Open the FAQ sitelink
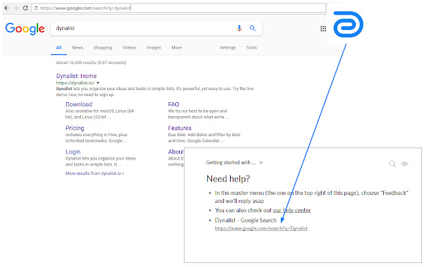The height and width of the screenshot is (267, 428). [173, 104]
